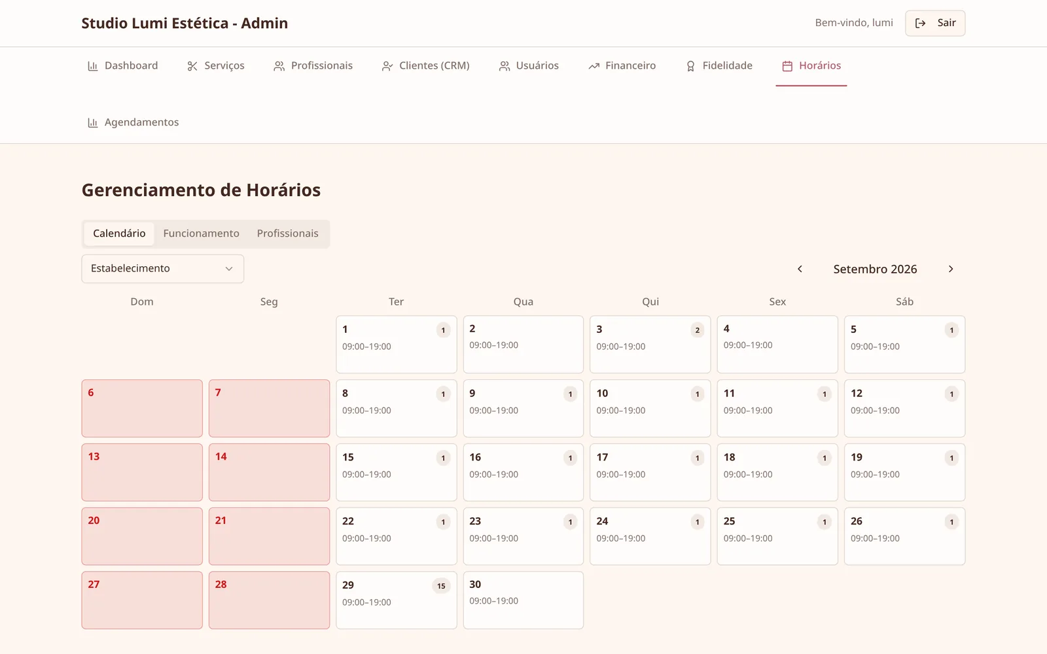Select closed day 14 in the calendar

point(269,473)
